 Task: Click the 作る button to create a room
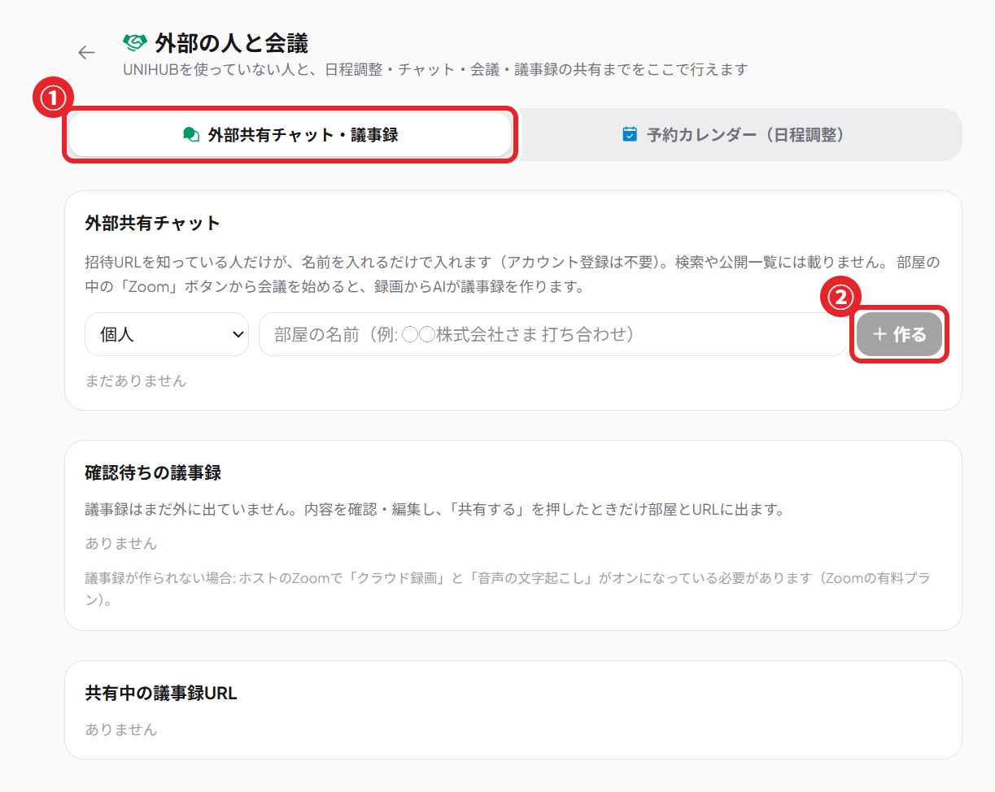coord(899,334)
